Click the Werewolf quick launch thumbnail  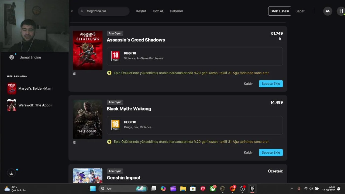coord(12,105)
